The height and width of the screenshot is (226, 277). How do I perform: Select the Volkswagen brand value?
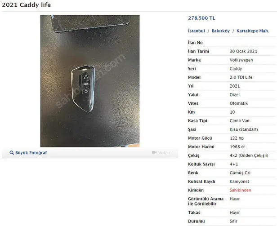click(241, 60)
